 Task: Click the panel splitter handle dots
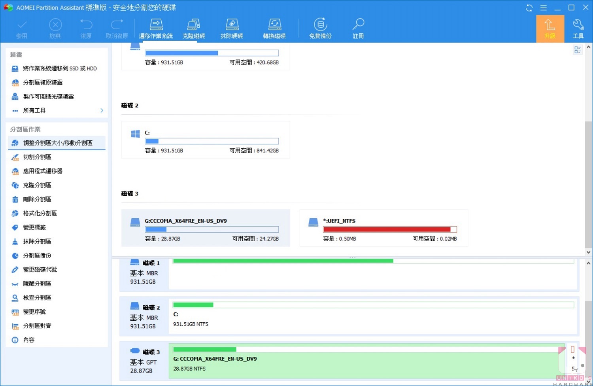click(352, 257)
